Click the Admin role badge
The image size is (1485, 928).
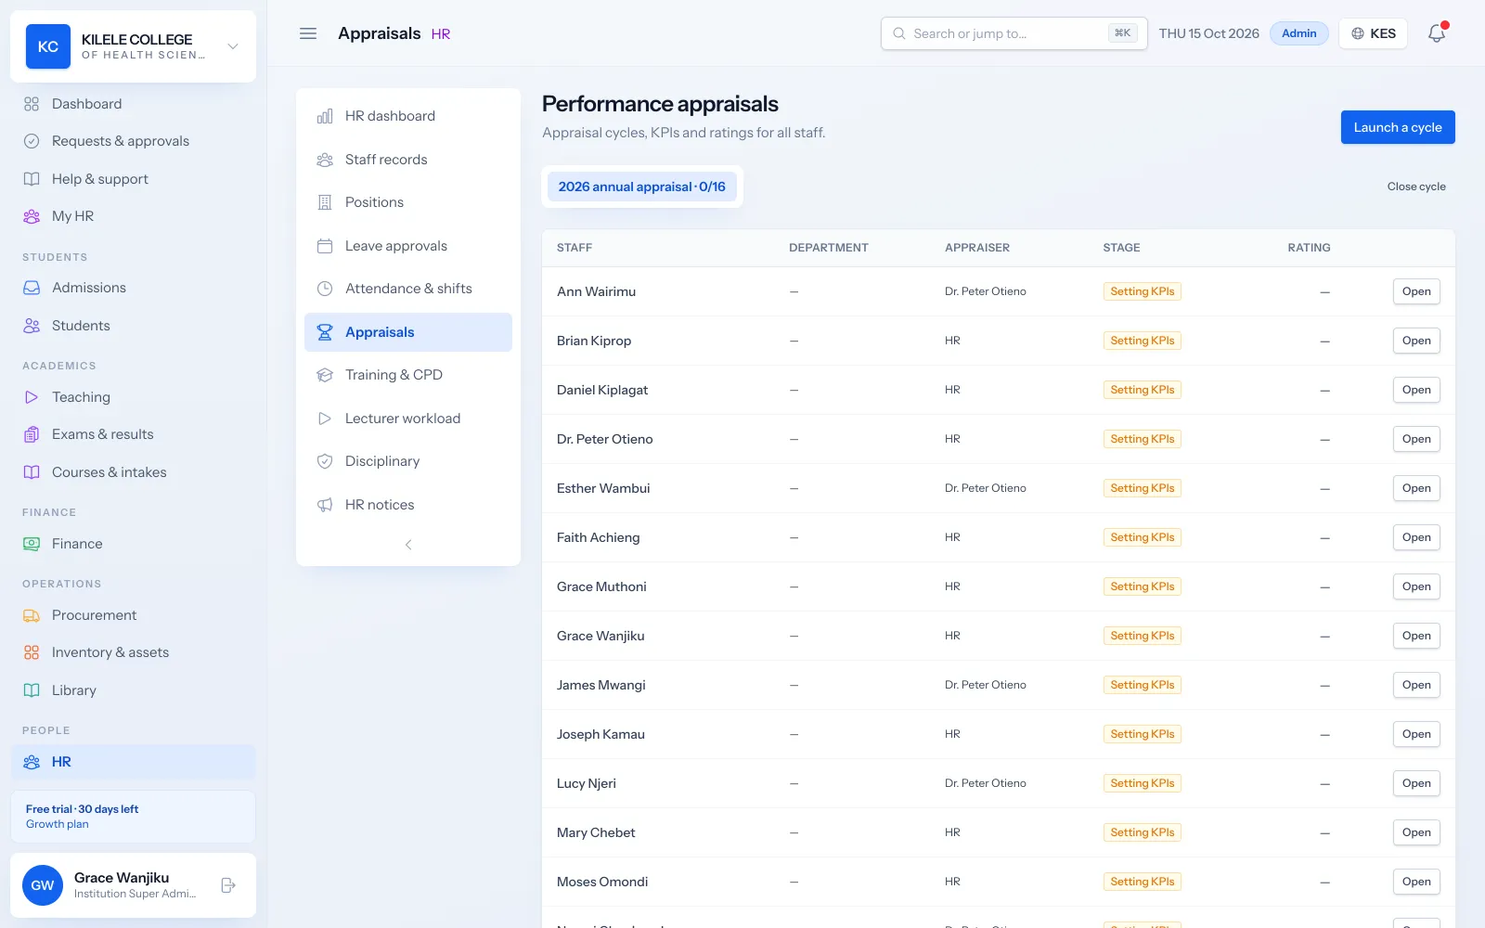(1299, 33)
